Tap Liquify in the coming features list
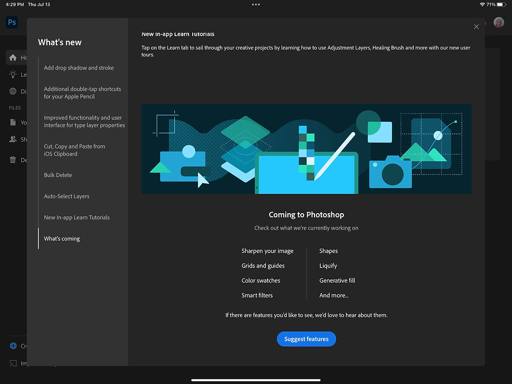The image size is (512, 384). point(328,266)
